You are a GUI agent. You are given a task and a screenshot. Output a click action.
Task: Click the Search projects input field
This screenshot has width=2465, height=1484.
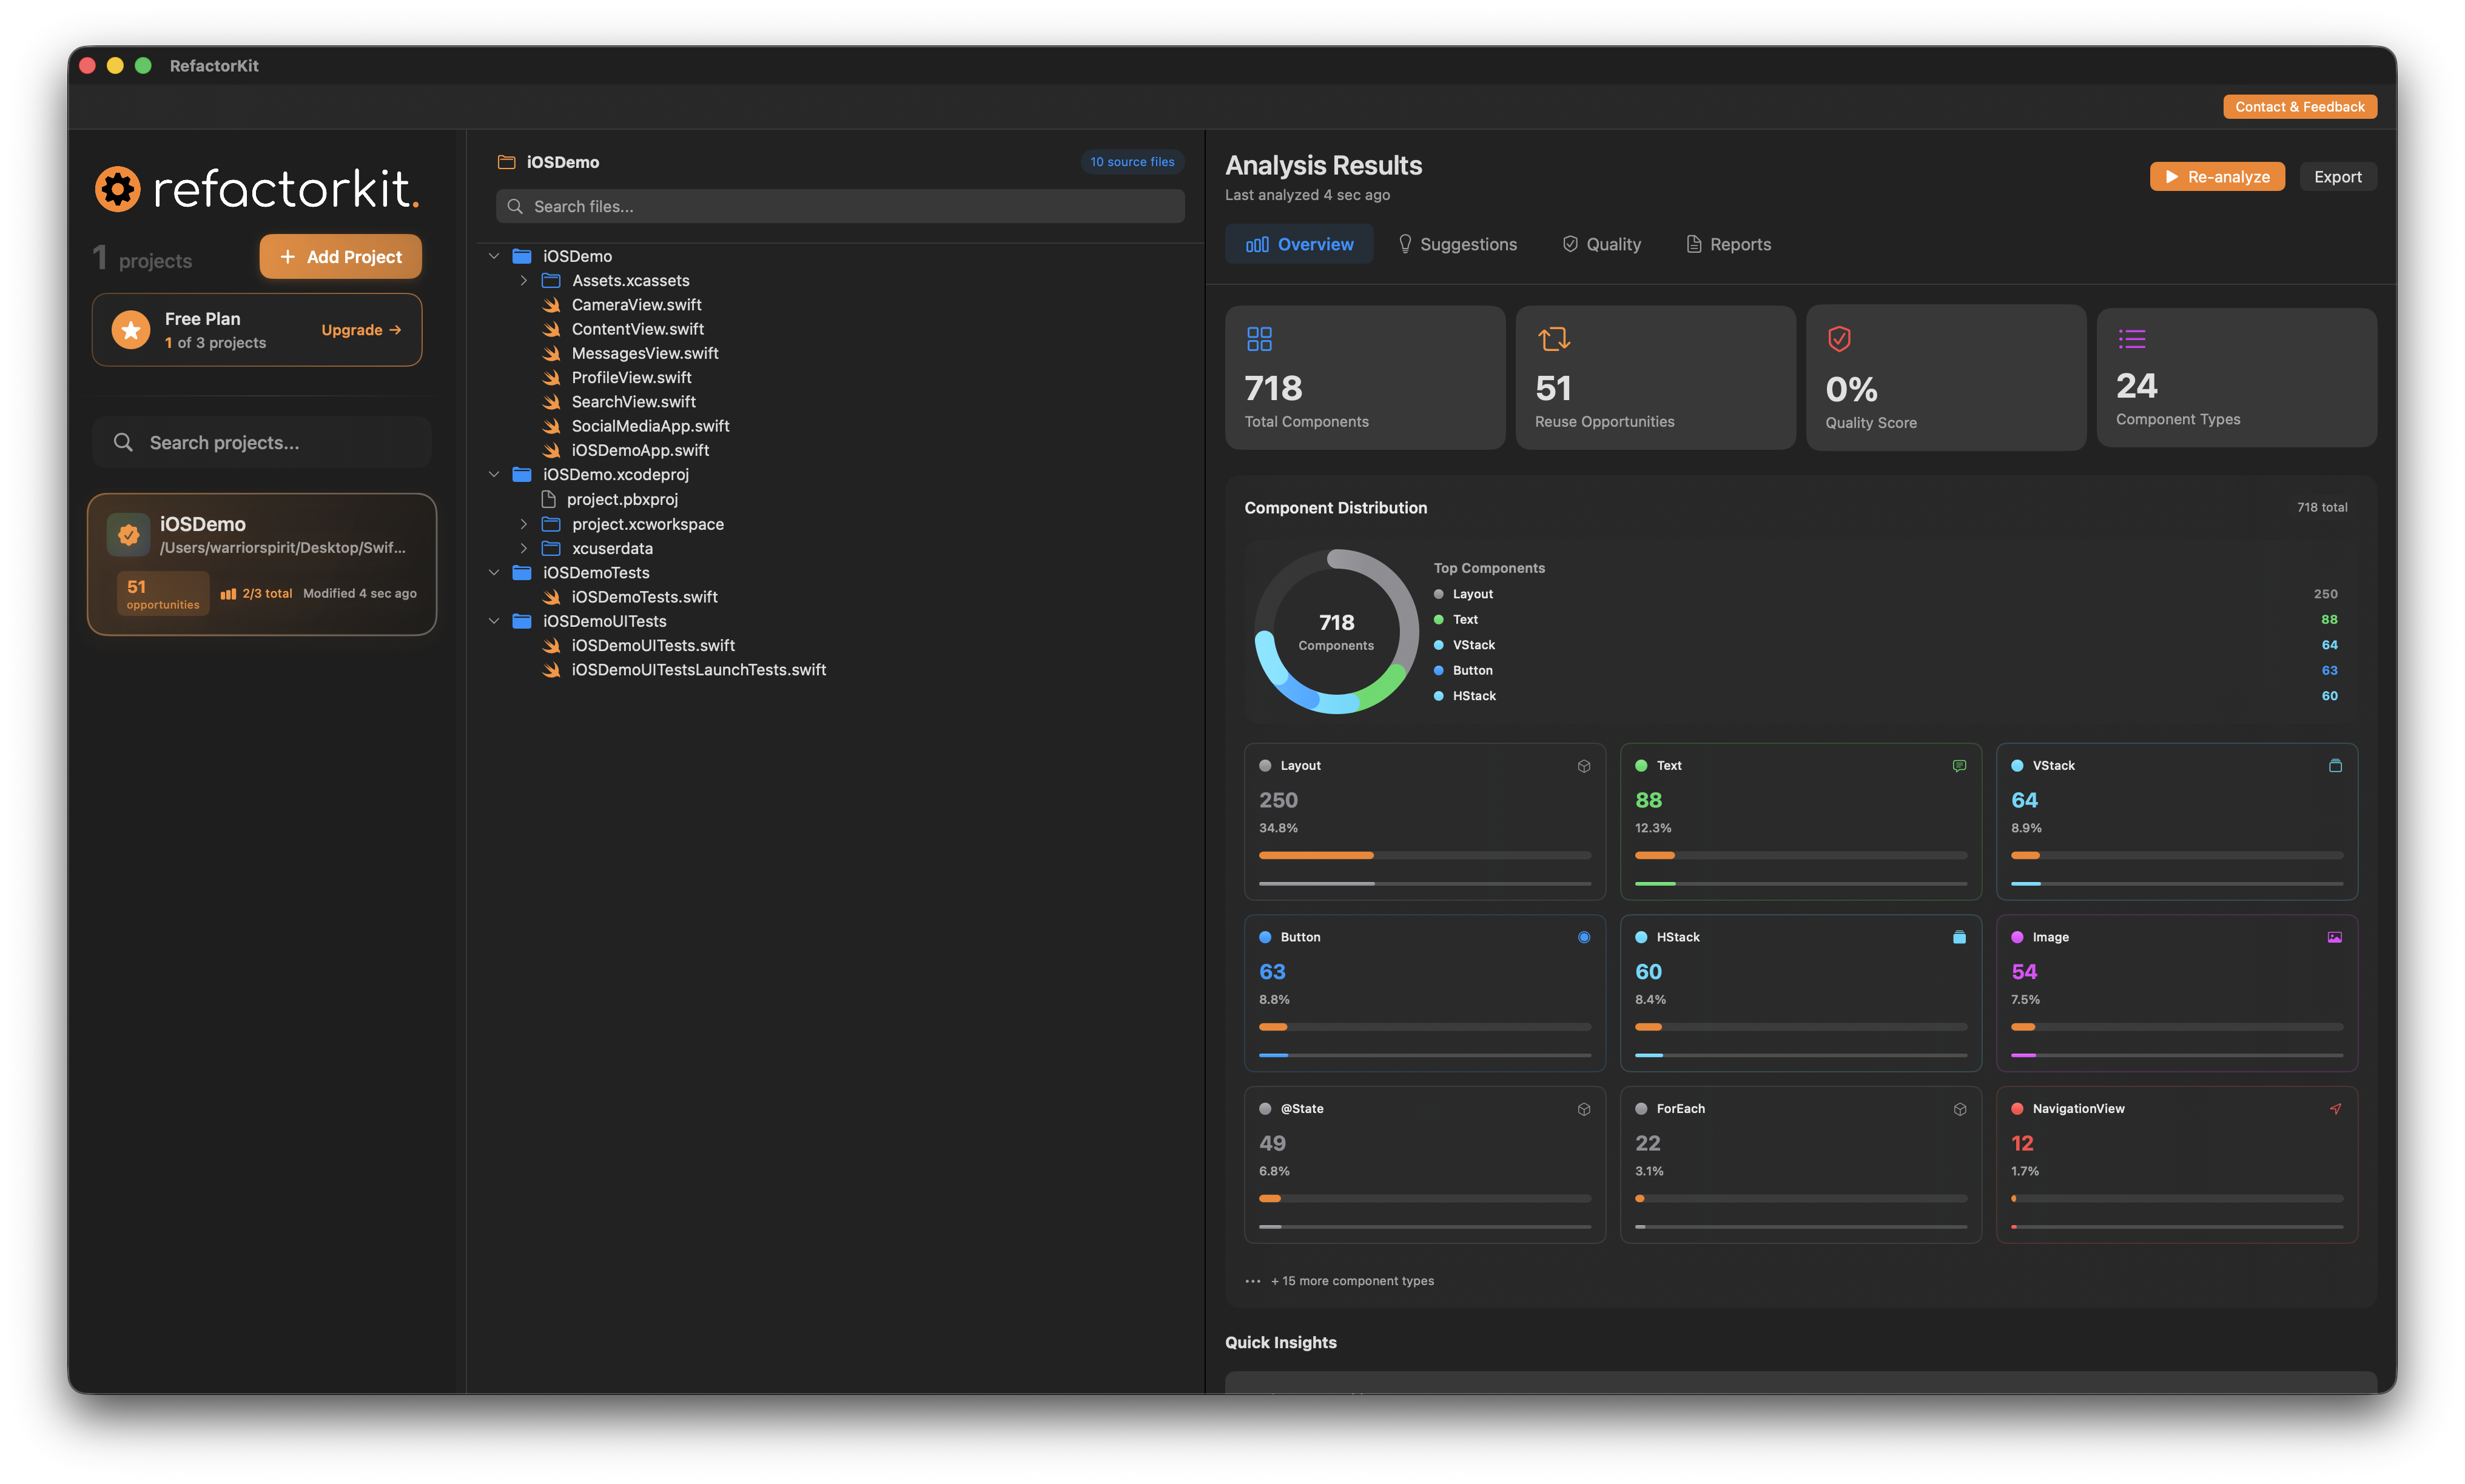click(x=262, y=443)
